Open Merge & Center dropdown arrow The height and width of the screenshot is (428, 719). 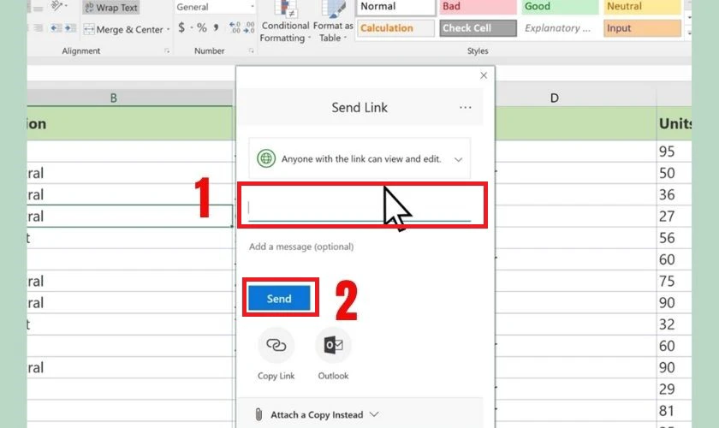tap(169, 29)
